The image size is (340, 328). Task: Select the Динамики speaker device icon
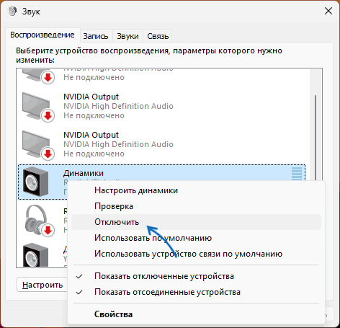coord(36,182)
